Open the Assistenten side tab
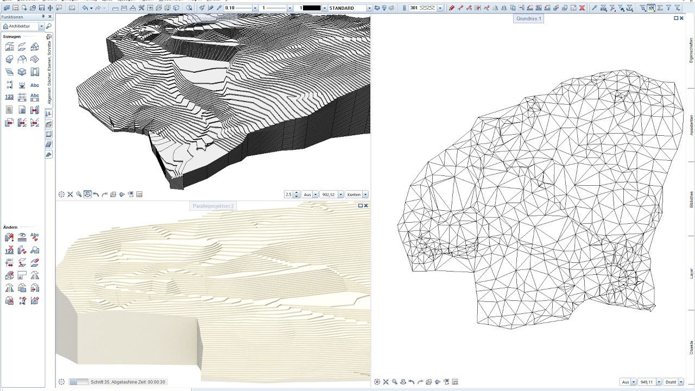 coord(691,125)
